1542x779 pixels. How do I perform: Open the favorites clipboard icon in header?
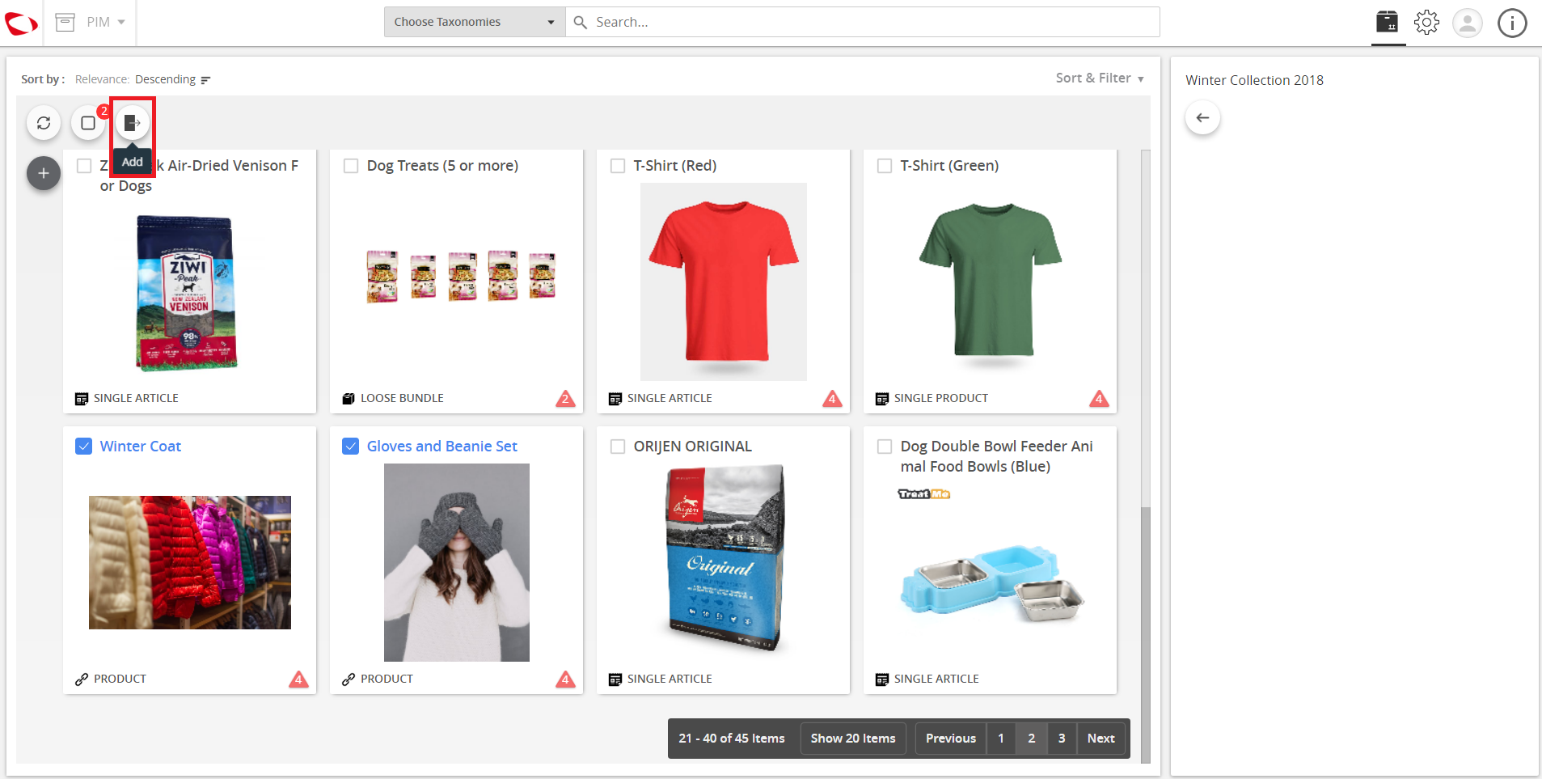(x=1388, y=22)
